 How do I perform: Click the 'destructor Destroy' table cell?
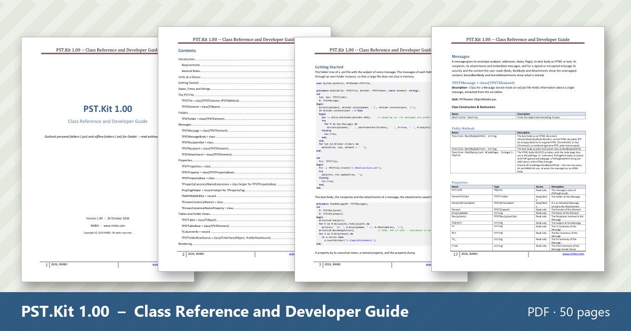click(484, 117)
